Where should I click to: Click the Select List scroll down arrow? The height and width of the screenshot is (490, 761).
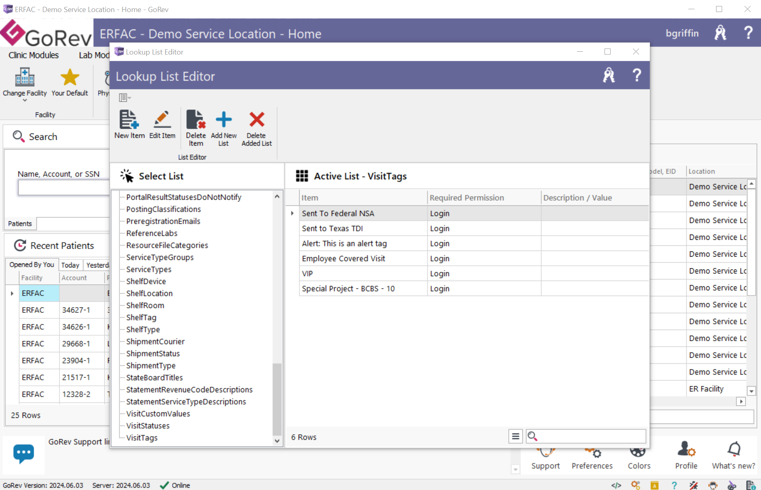coord(277,441)
